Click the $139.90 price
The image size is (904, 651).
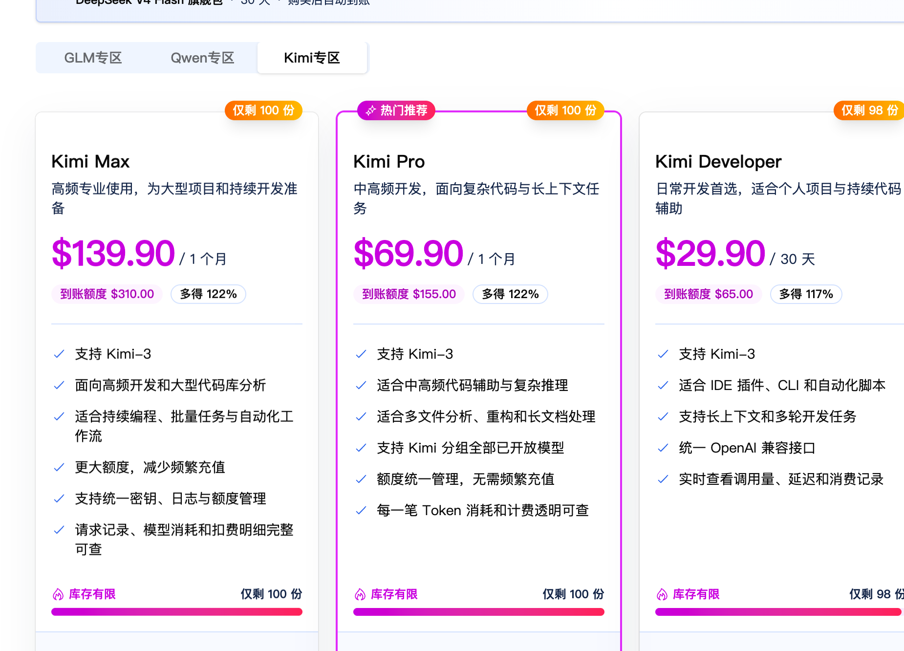tap(113, 253)
